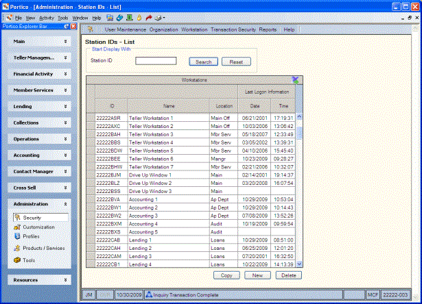
Task: Click the status bar warning triangle icon
Action: coord(149,294)
